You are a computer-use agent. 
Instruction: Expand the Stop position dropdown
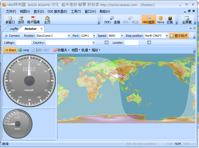[167, 36]
